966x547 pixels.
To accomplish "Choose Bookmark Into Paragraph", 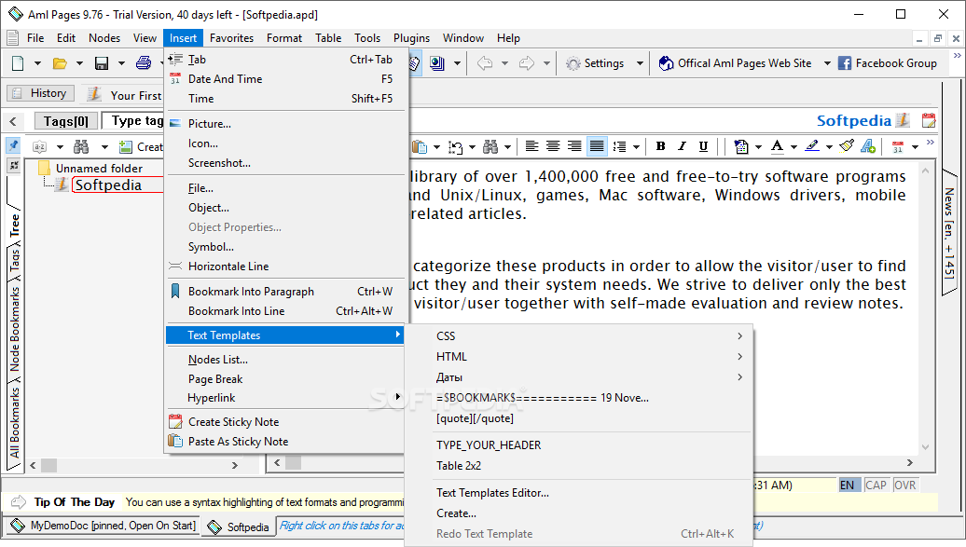I will pos(285,292).
